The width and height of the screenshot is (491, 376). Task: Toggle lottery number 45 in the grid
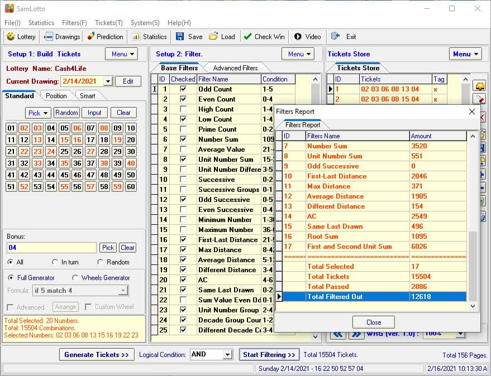coord(64,175)
